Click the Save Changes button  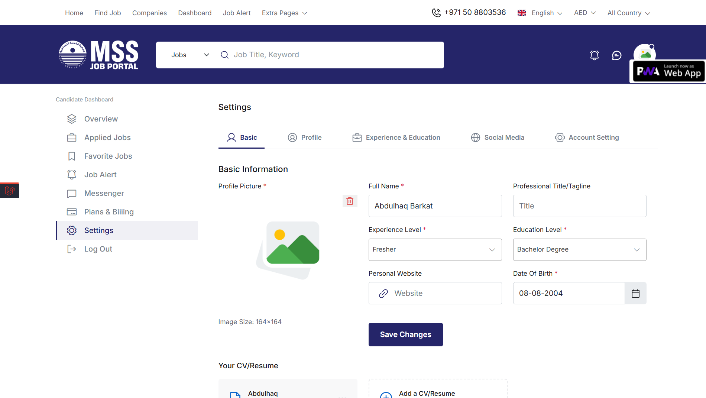[x=405, y=334]
